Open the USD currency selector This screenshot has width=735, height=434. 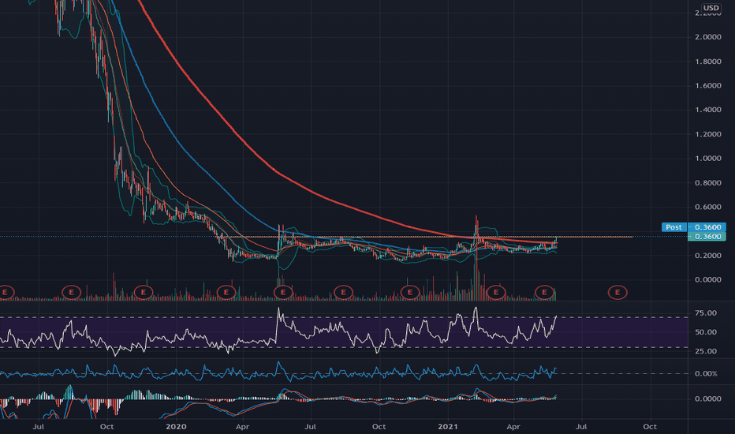coord(711,8)
